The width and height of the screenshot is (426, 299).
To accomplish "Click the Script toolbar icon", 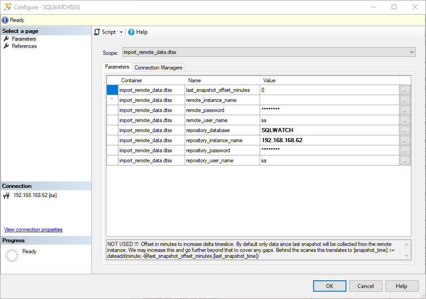I will [97, 32].
